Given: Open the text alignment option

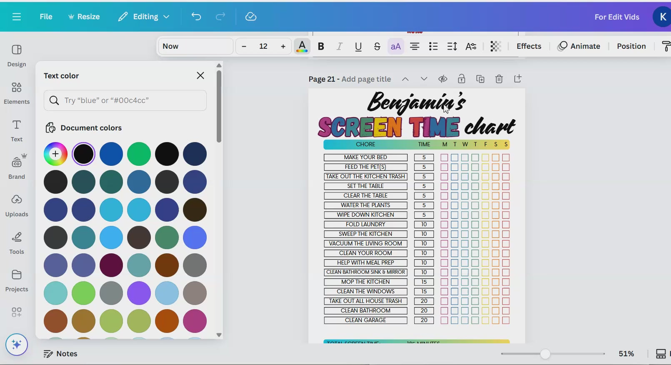Looking at the screenshot, I should [x=414, y=46].
